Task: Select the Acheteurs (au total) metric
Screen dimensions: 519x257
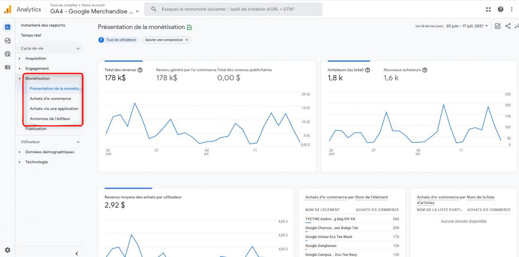Action: pyautogui.click(x=348, y=74)
